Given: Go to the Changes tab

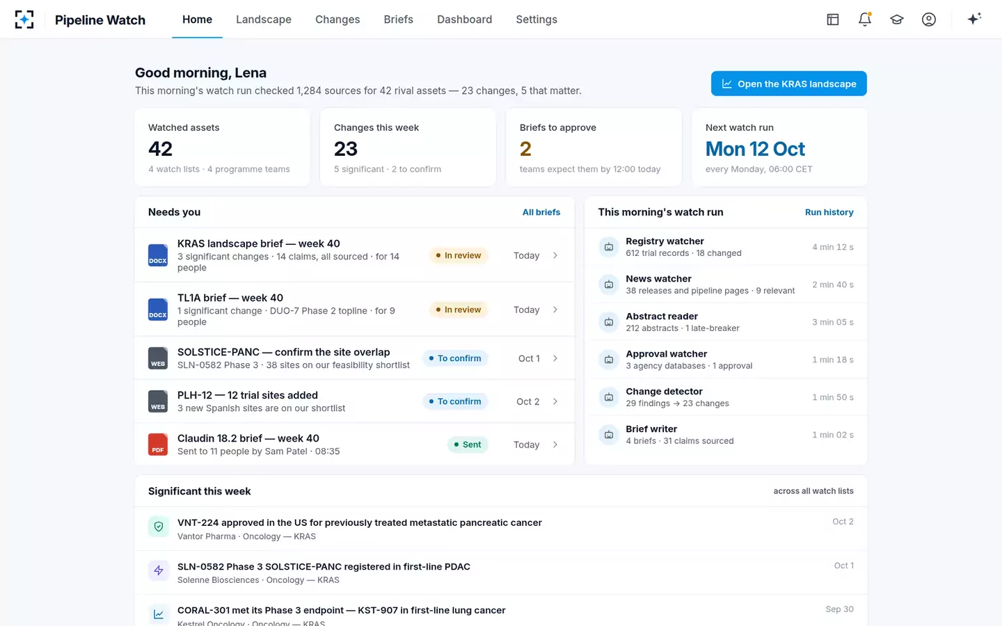Looking at the screenshot, I should [337, 19].
